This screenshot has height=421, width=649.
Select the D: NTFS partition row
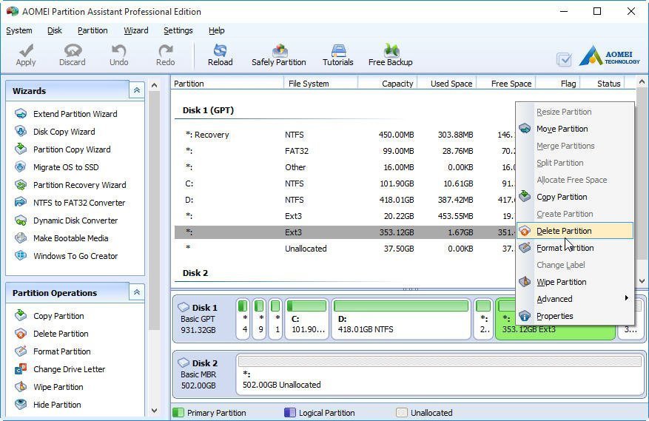[345, 200]
